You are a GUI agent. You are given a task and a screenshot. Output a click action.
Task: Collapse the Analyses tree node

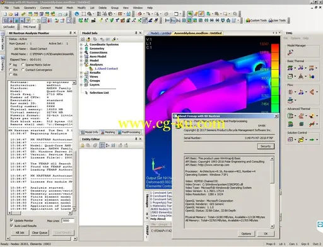[81, 64]
